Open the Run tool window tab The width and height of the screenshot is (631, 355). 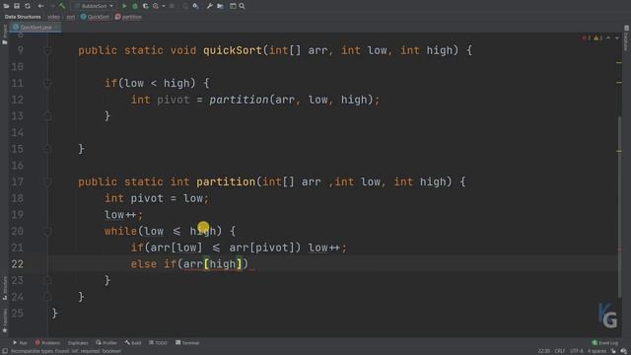point(20,343)
